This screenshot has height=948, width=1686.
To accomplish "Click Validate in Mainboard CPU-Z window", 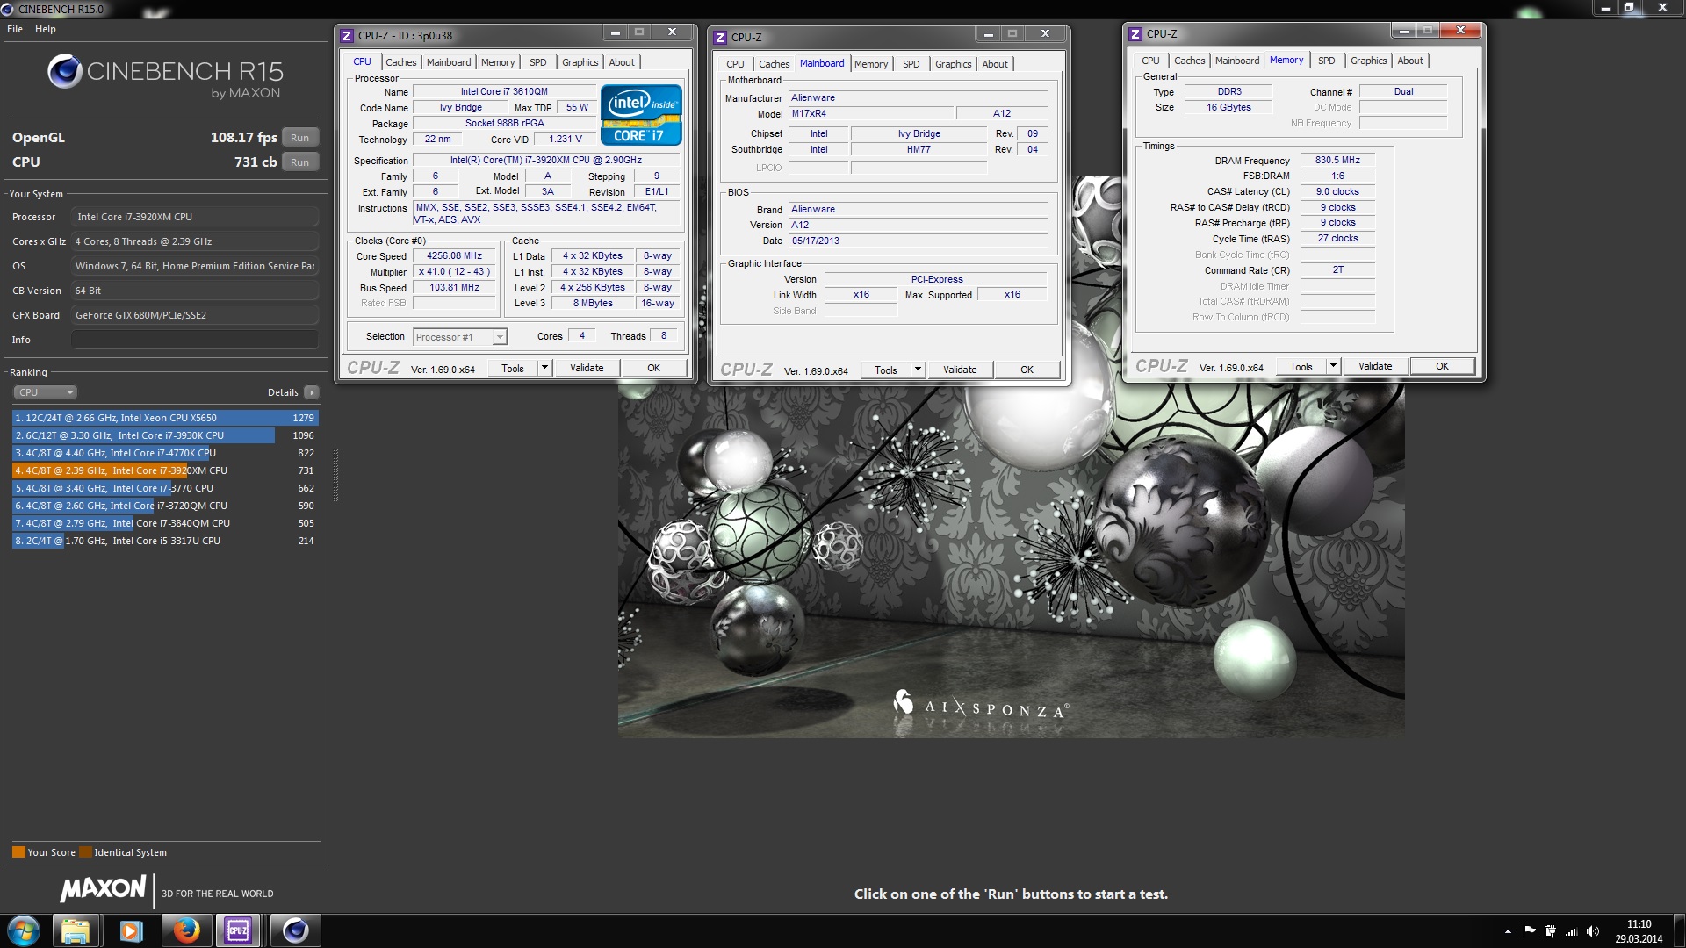I will [960, 370].
